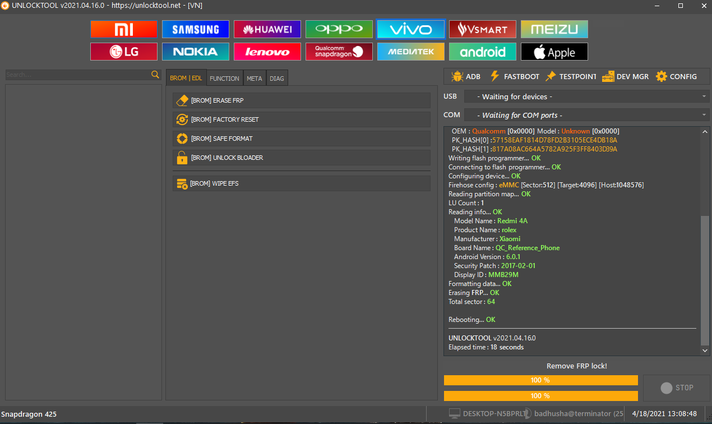Launch the FASTBOOT lightning tool
Viewport: 712px width, 424px height.
514,76
